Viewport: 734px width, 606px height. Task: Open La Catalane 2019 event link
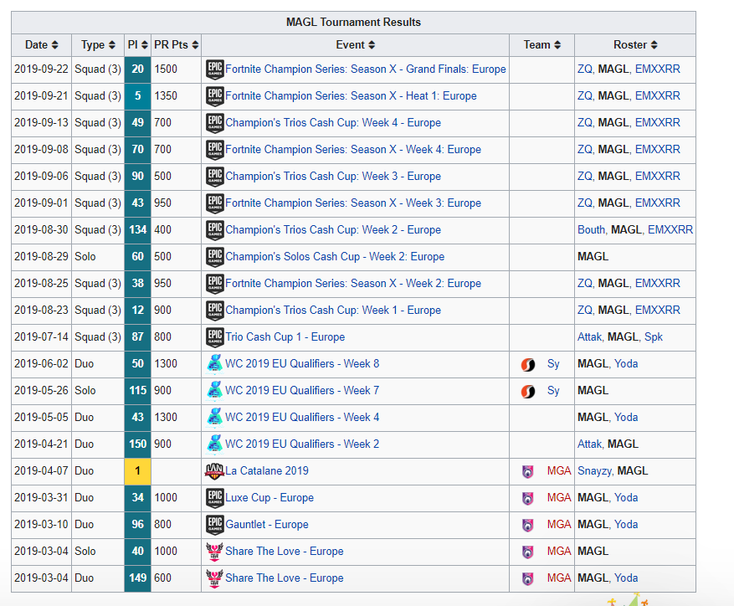267,470
